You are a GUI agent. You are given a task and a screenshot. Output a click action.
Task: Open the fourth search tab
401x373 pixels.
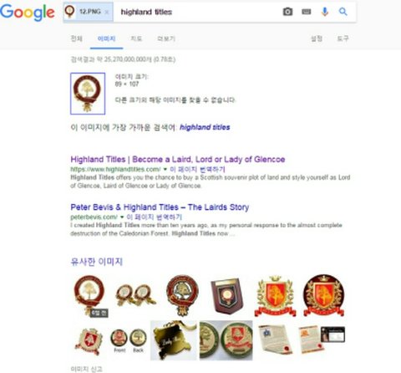pos(166,38)
